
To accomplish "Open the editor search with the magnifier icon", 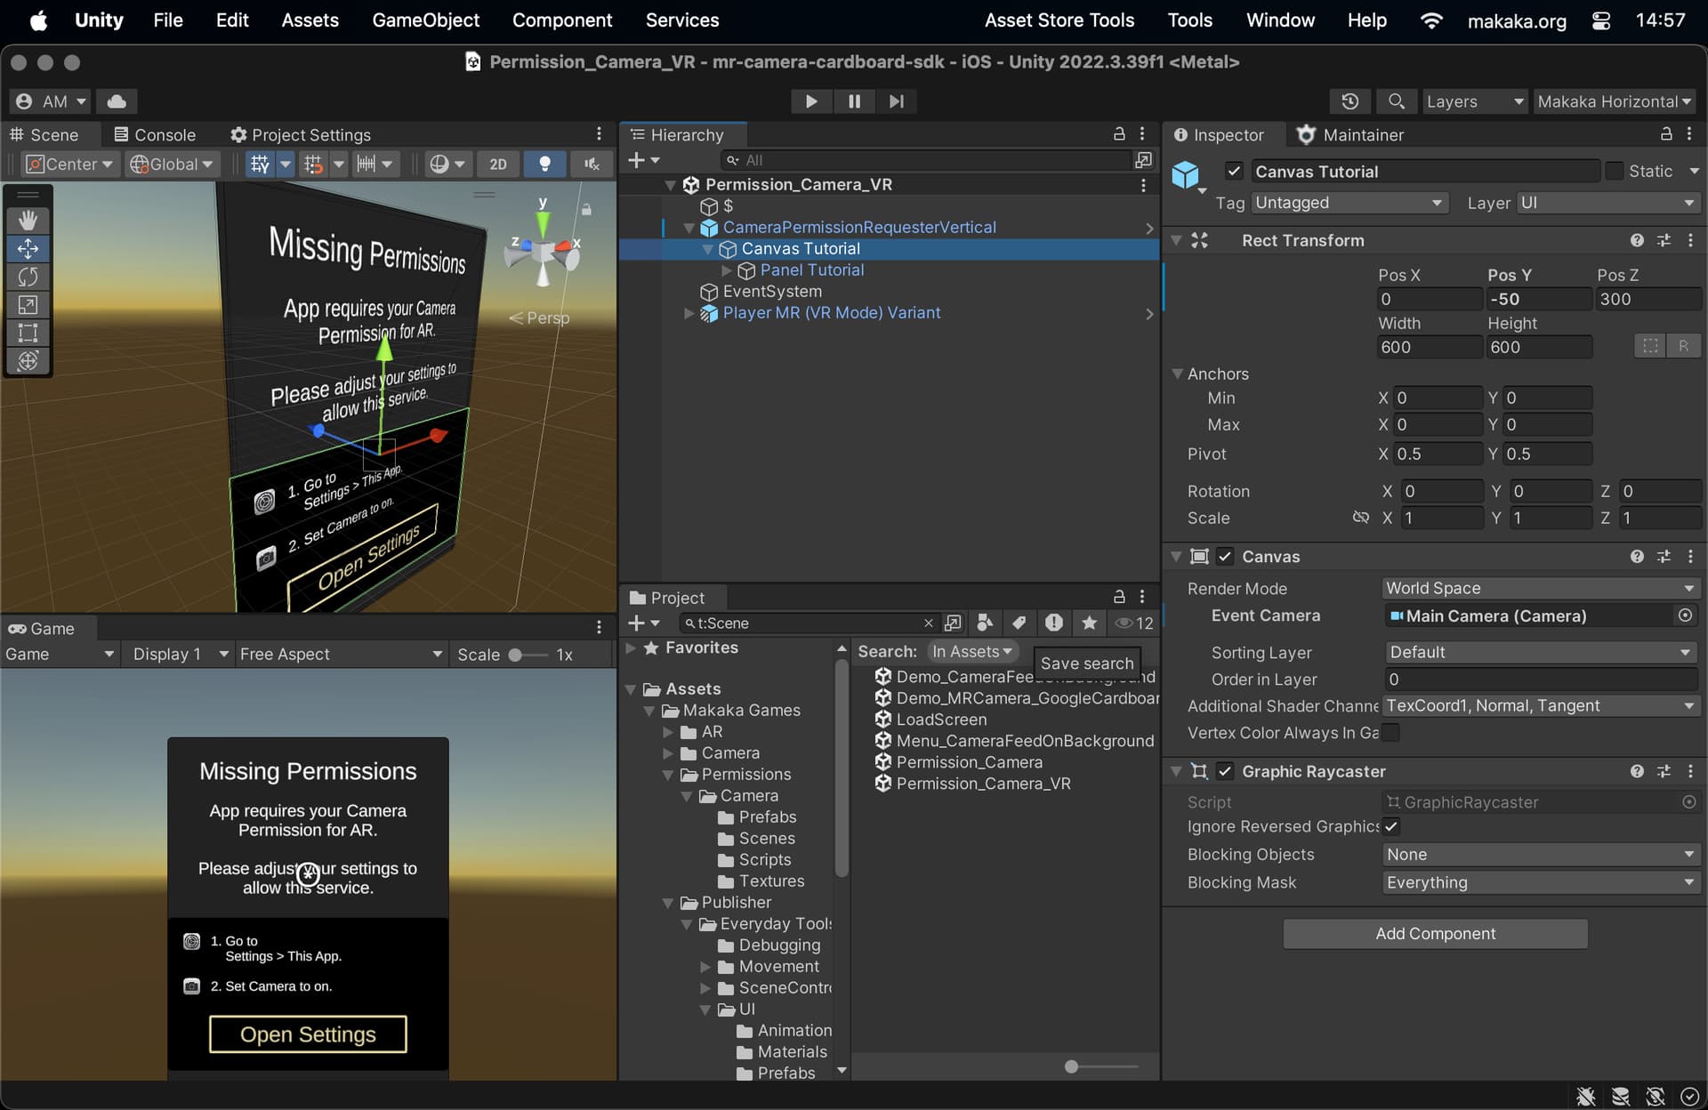I will (1397, 101).
